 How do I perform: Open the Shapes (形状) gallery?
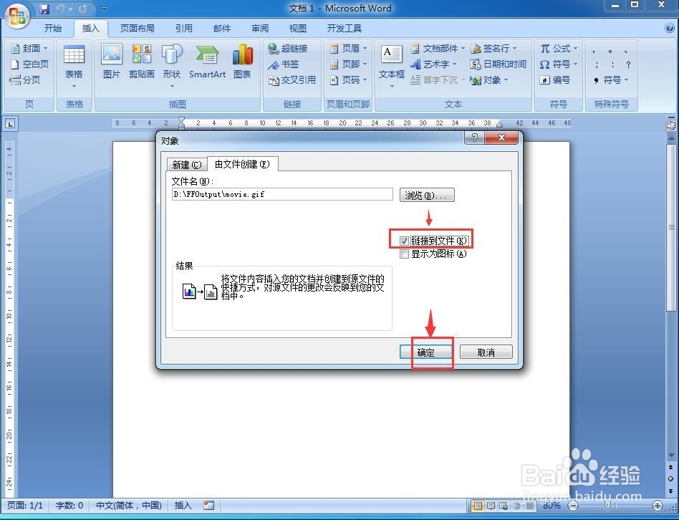click(172, 66)
